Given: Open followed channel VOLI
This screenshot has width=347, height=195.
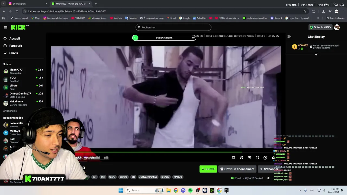Looking at the screenshot, I should coord(23,79).
